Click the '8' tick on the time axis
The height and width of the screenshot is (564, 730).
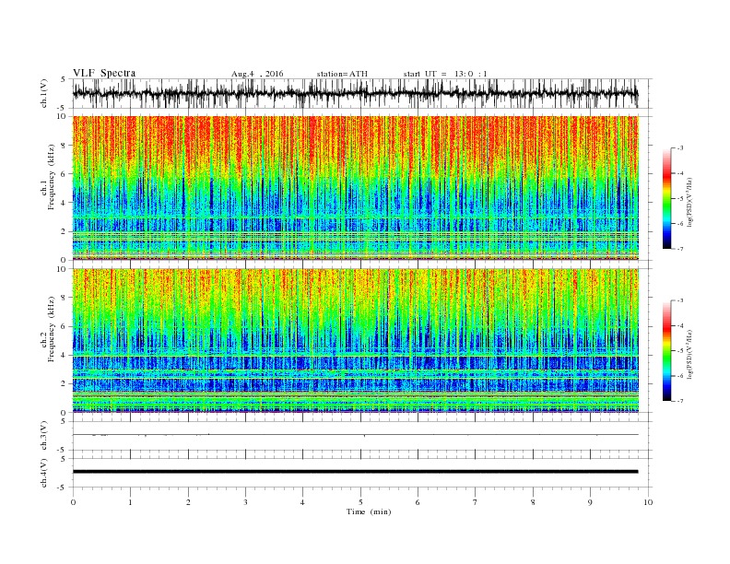(x=533, y=502)
